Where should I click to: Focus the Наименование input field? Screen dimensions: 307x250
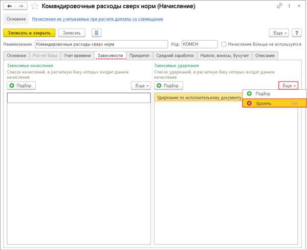(101, 44)
